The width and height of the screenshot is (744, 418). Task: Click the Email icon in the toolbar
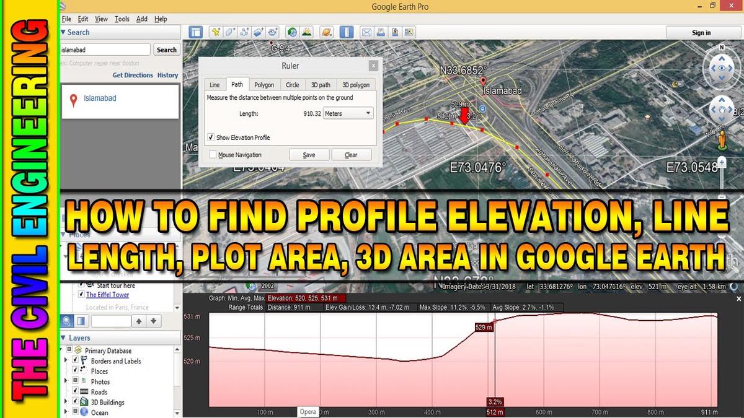(367, 31)
